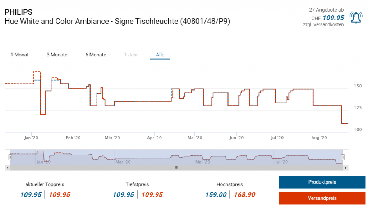
Task: Open the 27 Angebote ab offers text
Action: point(326,10)
